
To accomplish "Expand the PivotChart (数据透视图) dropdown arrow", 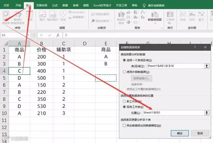I will (155, 23).
